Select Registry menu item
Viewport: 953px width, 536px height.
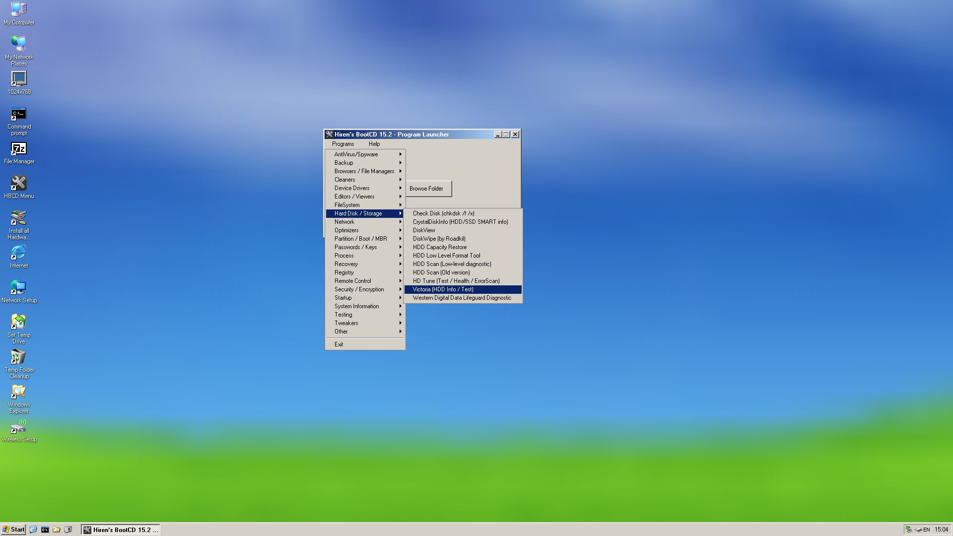point(365,272)
